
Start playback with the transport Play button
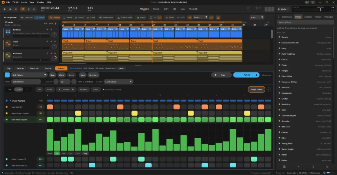click(5, 9)
